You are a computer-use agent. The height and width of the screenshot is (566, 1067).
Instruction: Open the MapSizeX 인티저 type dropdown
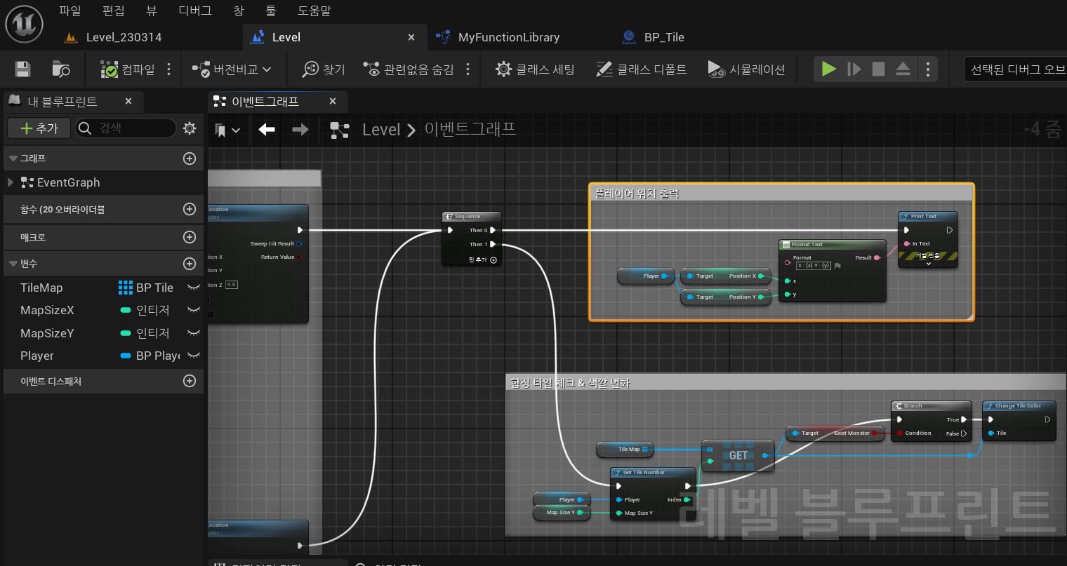coord(146,310)
